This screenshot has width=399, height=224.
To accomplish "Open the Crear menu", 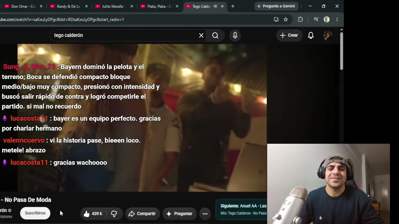I will (x=289, y=35).
